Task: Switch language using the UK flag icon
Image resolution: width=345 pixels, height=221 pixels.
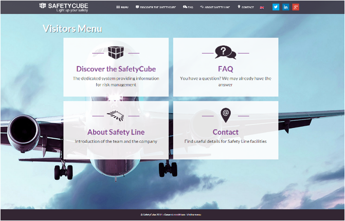Action: 262,7
